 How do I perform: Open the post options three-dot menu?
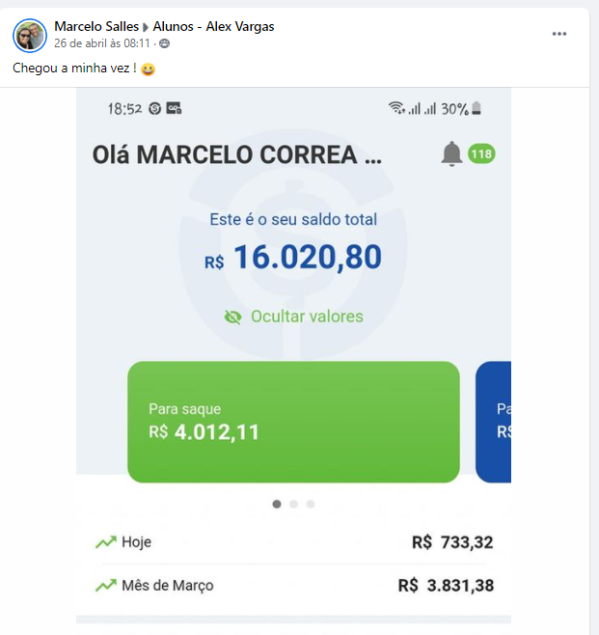(559, 34)
